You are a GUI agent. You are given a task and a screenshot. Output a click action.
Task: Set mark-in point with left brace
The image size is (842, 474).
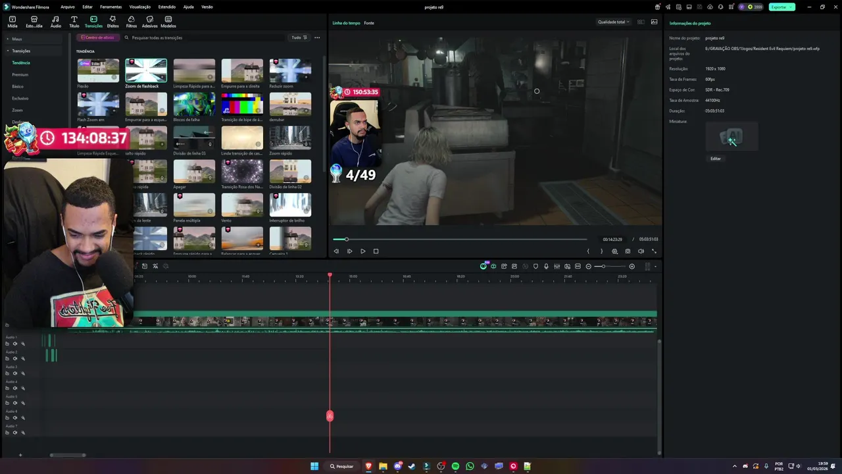[588, 251]
